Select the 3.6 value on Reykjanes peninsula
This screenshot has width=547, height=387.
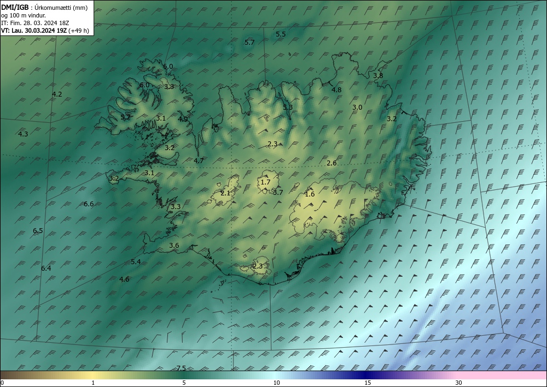(174, 245)
